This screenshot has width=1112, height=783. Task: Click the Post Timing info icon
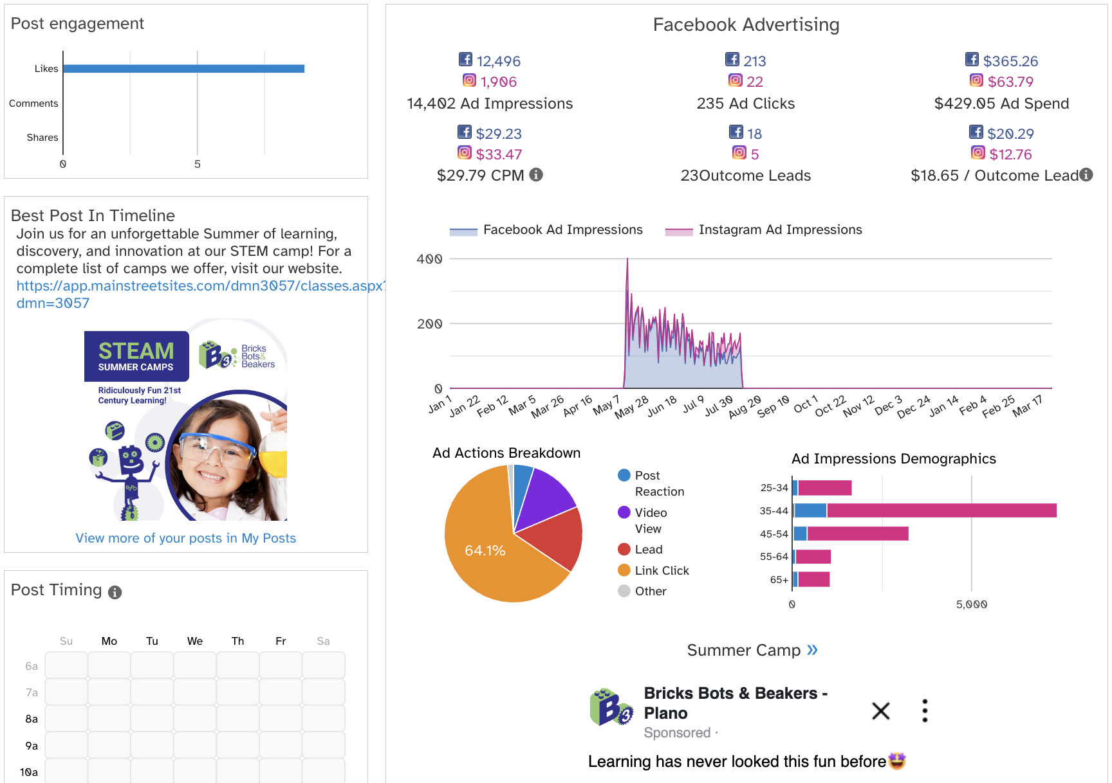(115, 592)
